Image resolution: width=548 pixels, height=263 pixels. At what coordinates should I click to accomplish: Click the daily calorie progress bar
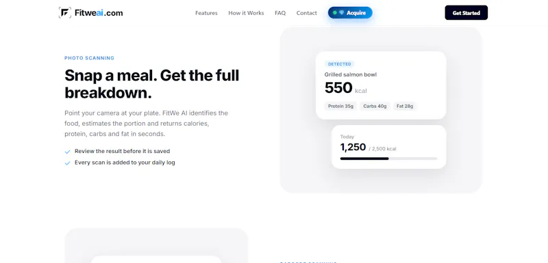[x=388, y=158]
